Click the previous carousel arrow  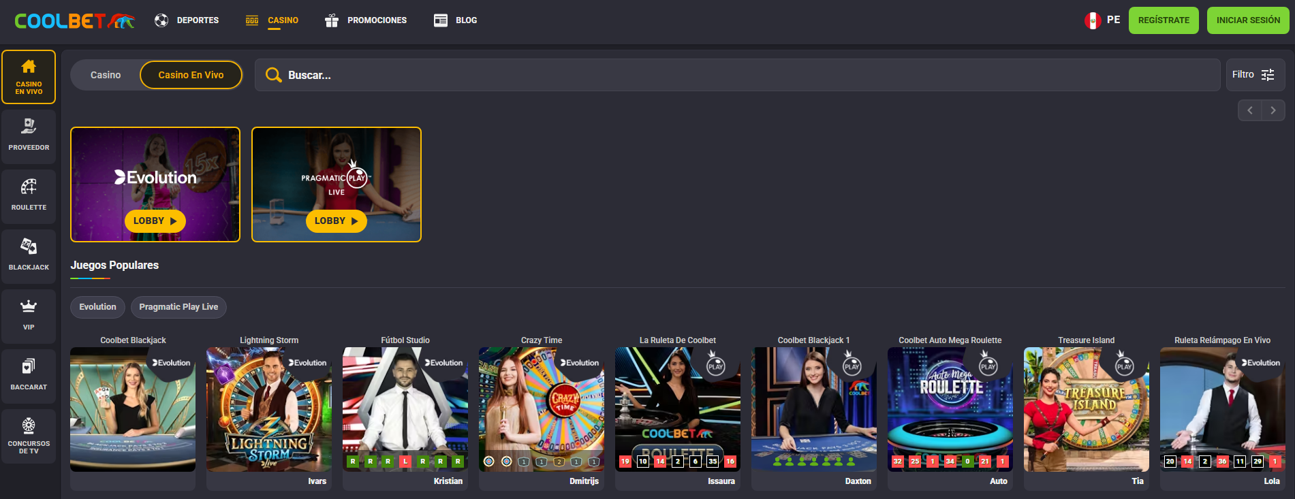pyautogui.click(x=1249, y=110)
